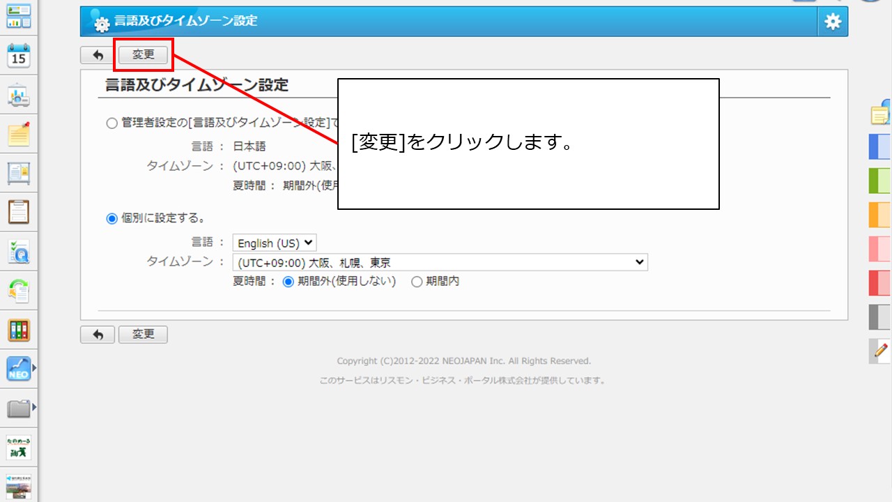The height and width of the screenshot is (502, 892).
Task: Click the blue NEO chart icon
Action: pos(19,369)
